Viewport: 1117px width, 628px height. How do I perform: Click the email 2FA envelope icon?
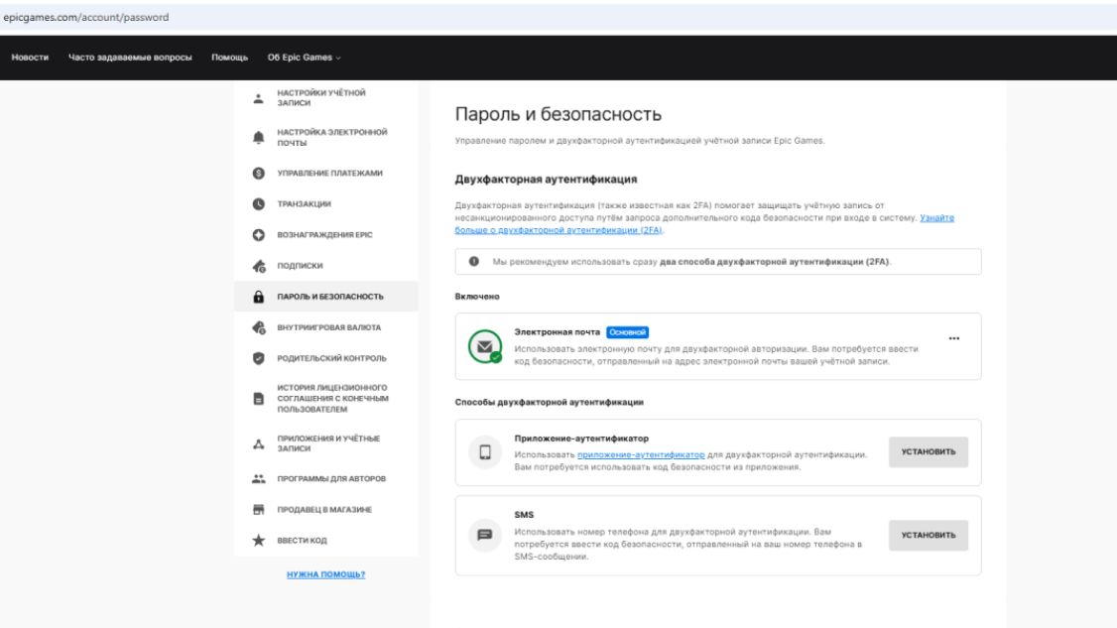[x=485, y=346]
